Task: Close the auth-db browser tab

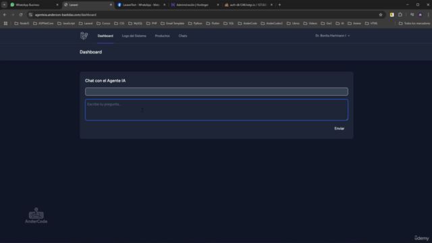Action: tap(271, 5)
